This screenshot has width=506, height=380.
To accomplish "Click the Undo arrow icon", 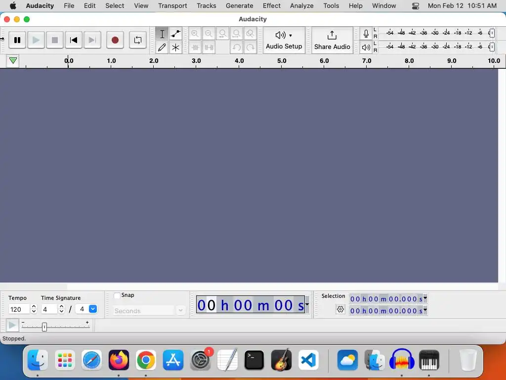I will [x=237, y=47].
